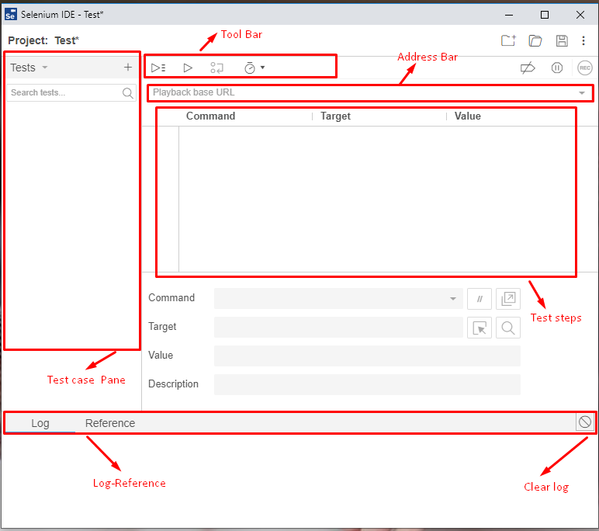
Task: Expand the base URL dropdown arrow
Action: (582, 93)
